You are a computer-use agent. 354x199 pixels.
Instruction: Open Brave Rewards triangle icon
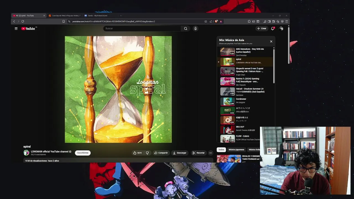pos(221,21)
